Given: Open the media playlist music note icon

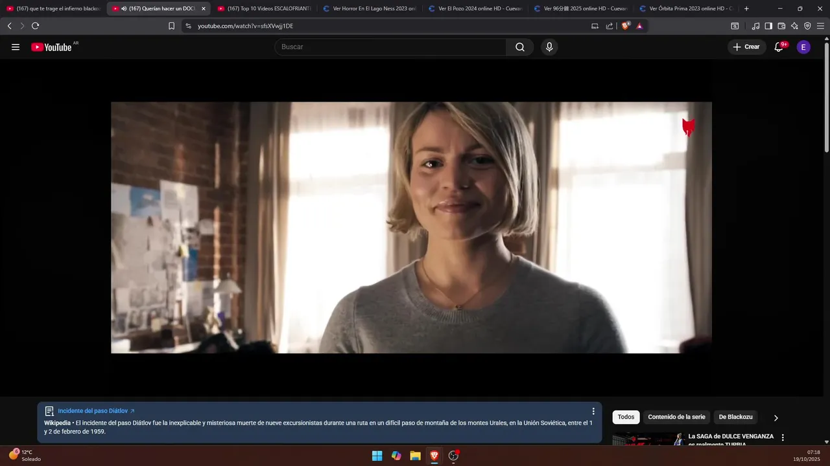Looking at the screenshot, I should pos(755,26).
